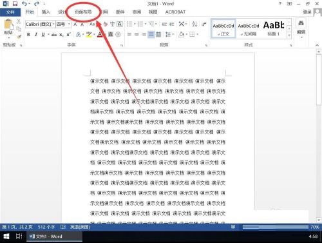
Task: Open the blue File menu button
Action: click(10, 12)
